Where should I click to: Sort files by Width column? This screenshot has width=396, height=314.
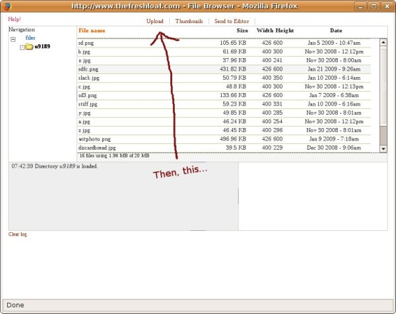(264, 31)
